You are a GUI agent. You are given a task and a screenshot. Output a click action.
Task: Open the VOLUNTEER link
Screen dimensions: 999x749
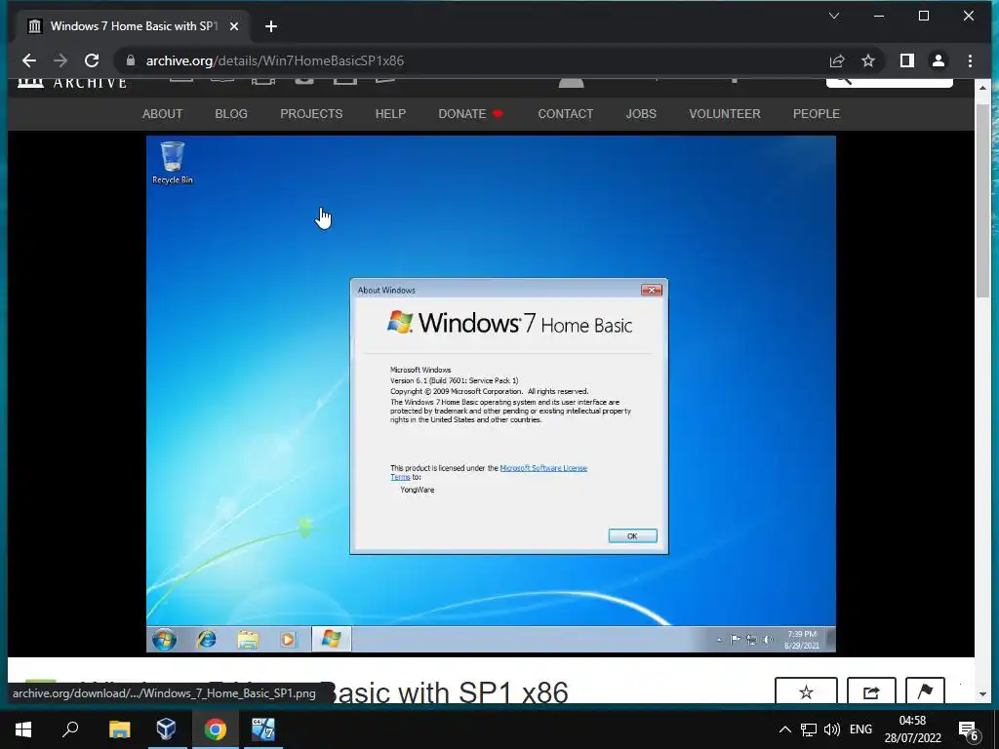[x=725, y=114]
